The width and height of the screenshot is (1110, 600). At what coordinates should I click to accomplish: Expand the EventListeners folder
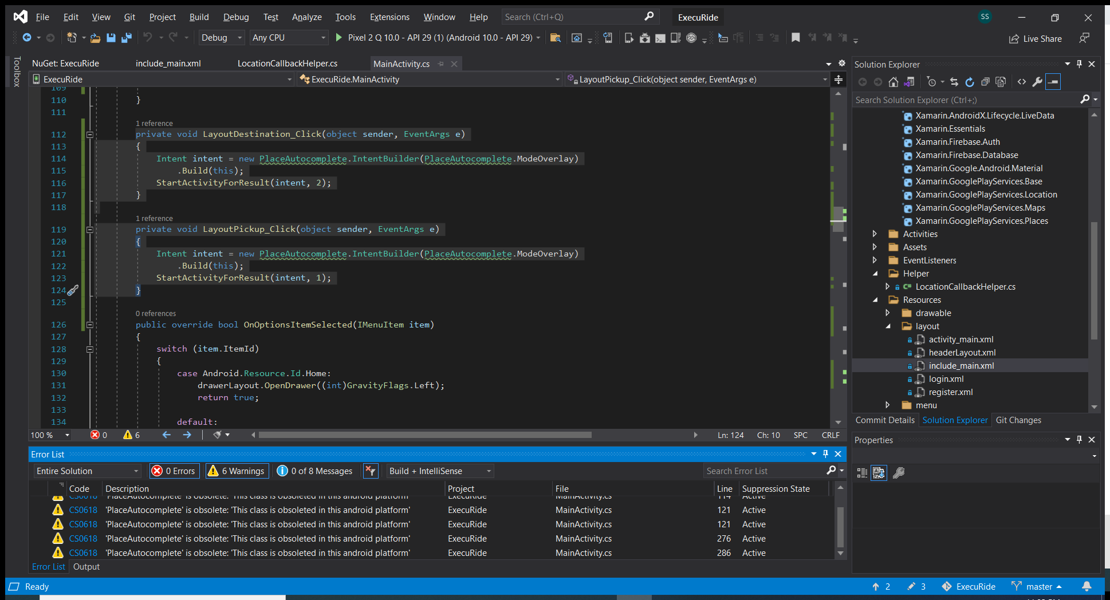[875, 260]
